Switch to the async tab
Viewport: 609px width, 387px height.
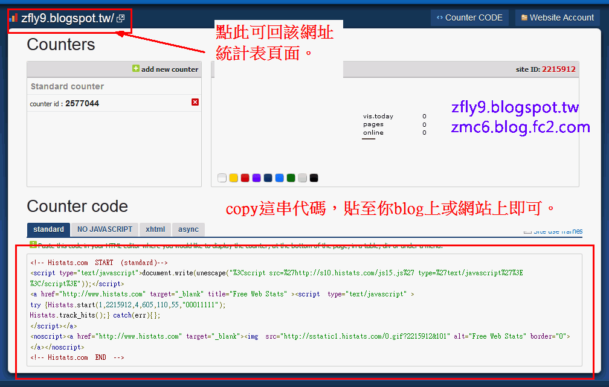click(188, 229)
